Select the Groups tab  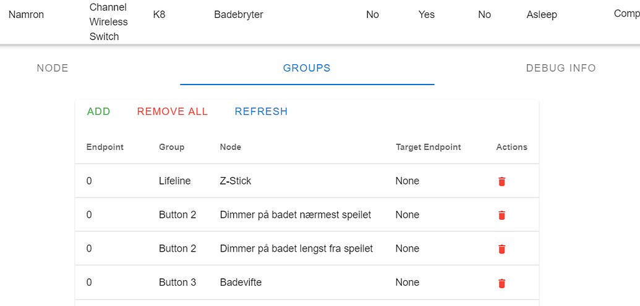pos(307,68)
